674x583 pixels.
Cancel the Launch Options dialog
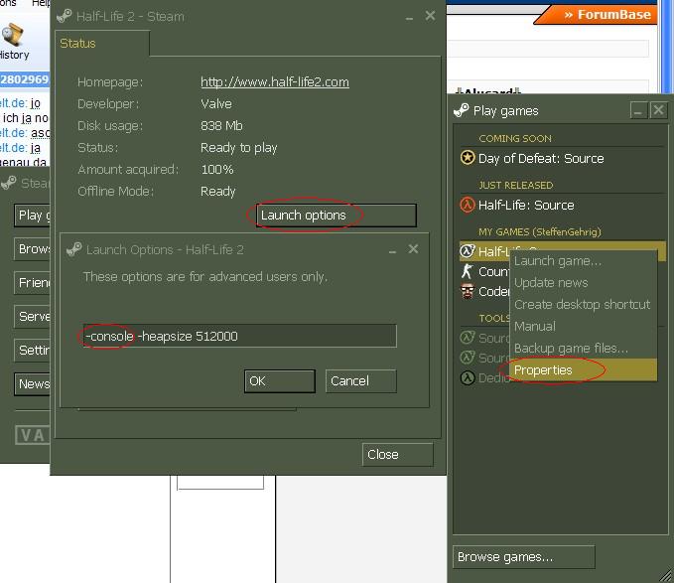point(360,381)
